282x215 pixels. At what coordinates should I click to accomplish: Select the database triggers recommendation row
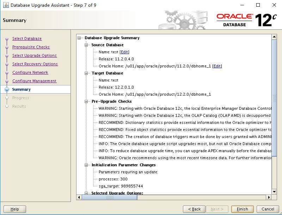pyautogui.click(x=185, y=137)
